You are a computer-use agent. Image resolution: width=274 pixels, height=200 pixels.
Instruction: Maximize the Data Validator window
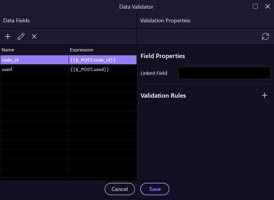pos(255,7)
